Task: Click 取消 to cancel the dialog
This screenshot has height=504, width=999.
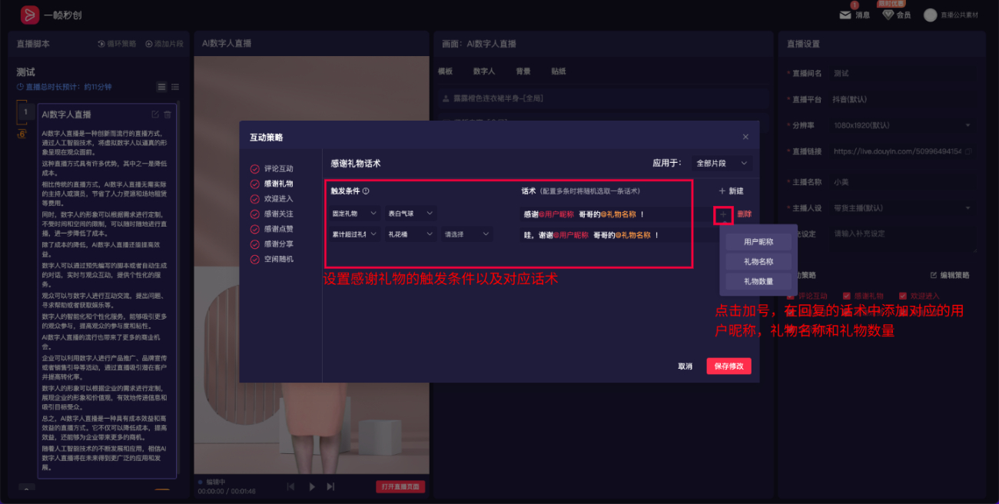Action: [x=685, y=366]
